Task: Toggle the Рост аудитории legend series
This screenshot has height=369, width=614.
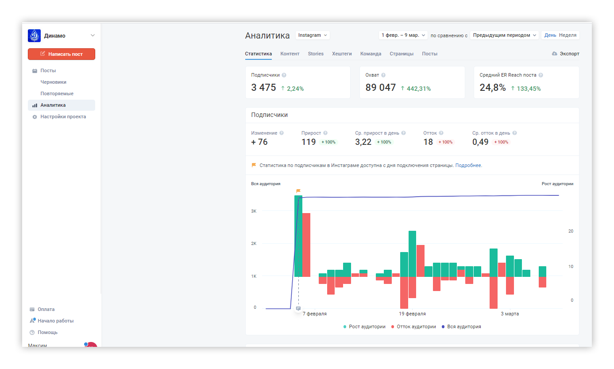Action: pyautogui.click(x=364, y=326)
